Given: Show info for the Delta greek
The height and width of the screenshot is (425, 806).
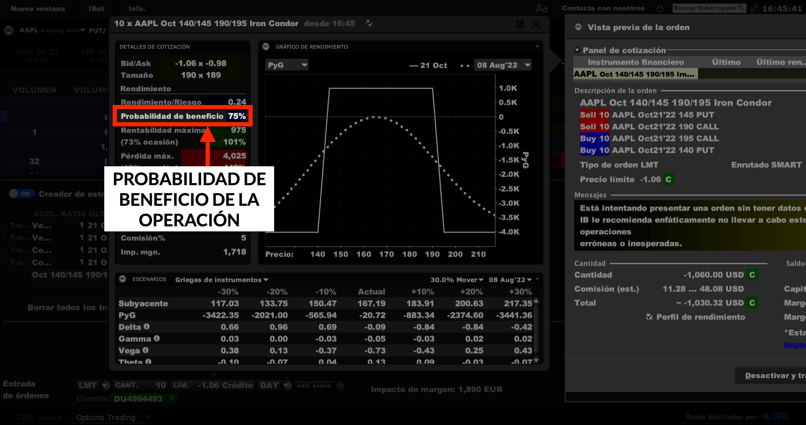Looking at the screenshot, I should tap(147, 326).
